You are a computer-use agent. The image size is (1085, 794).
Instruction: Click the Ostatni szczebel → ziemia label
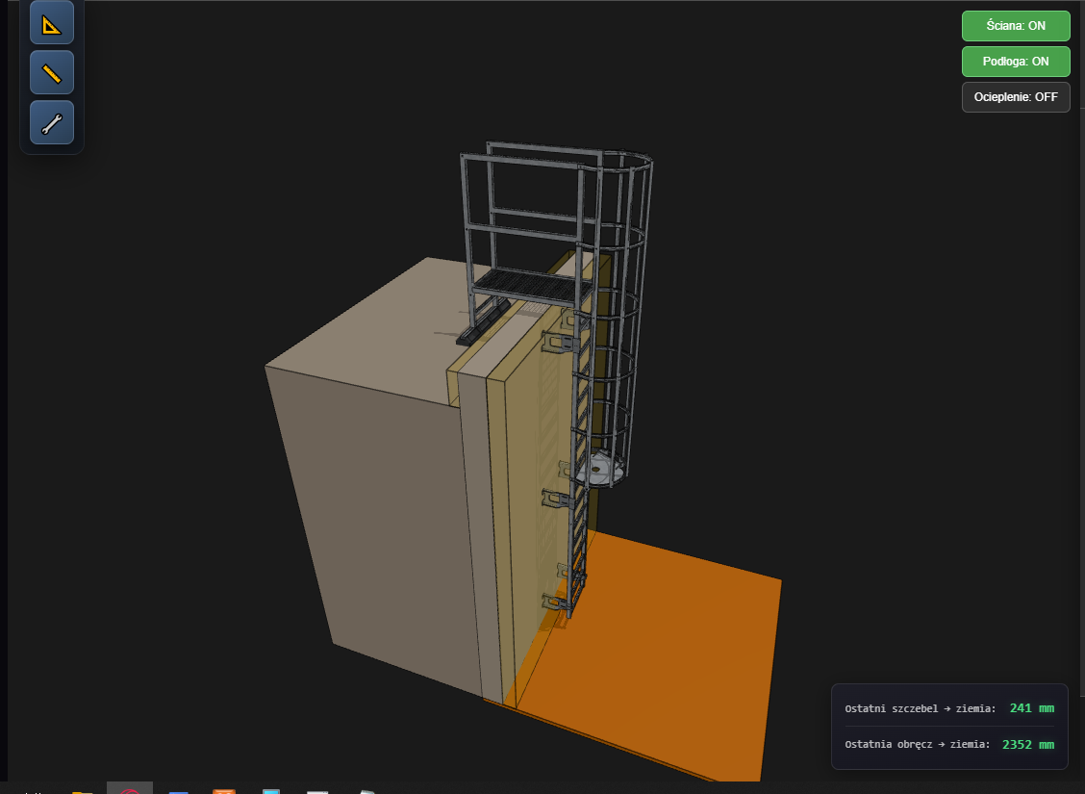pos(920,708)
